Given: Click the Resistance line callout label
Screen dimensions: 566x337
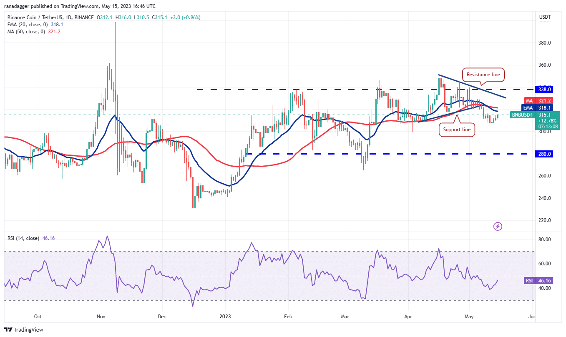Looking at the screenshot, I should pyautogui.click(x=484, y=75).
